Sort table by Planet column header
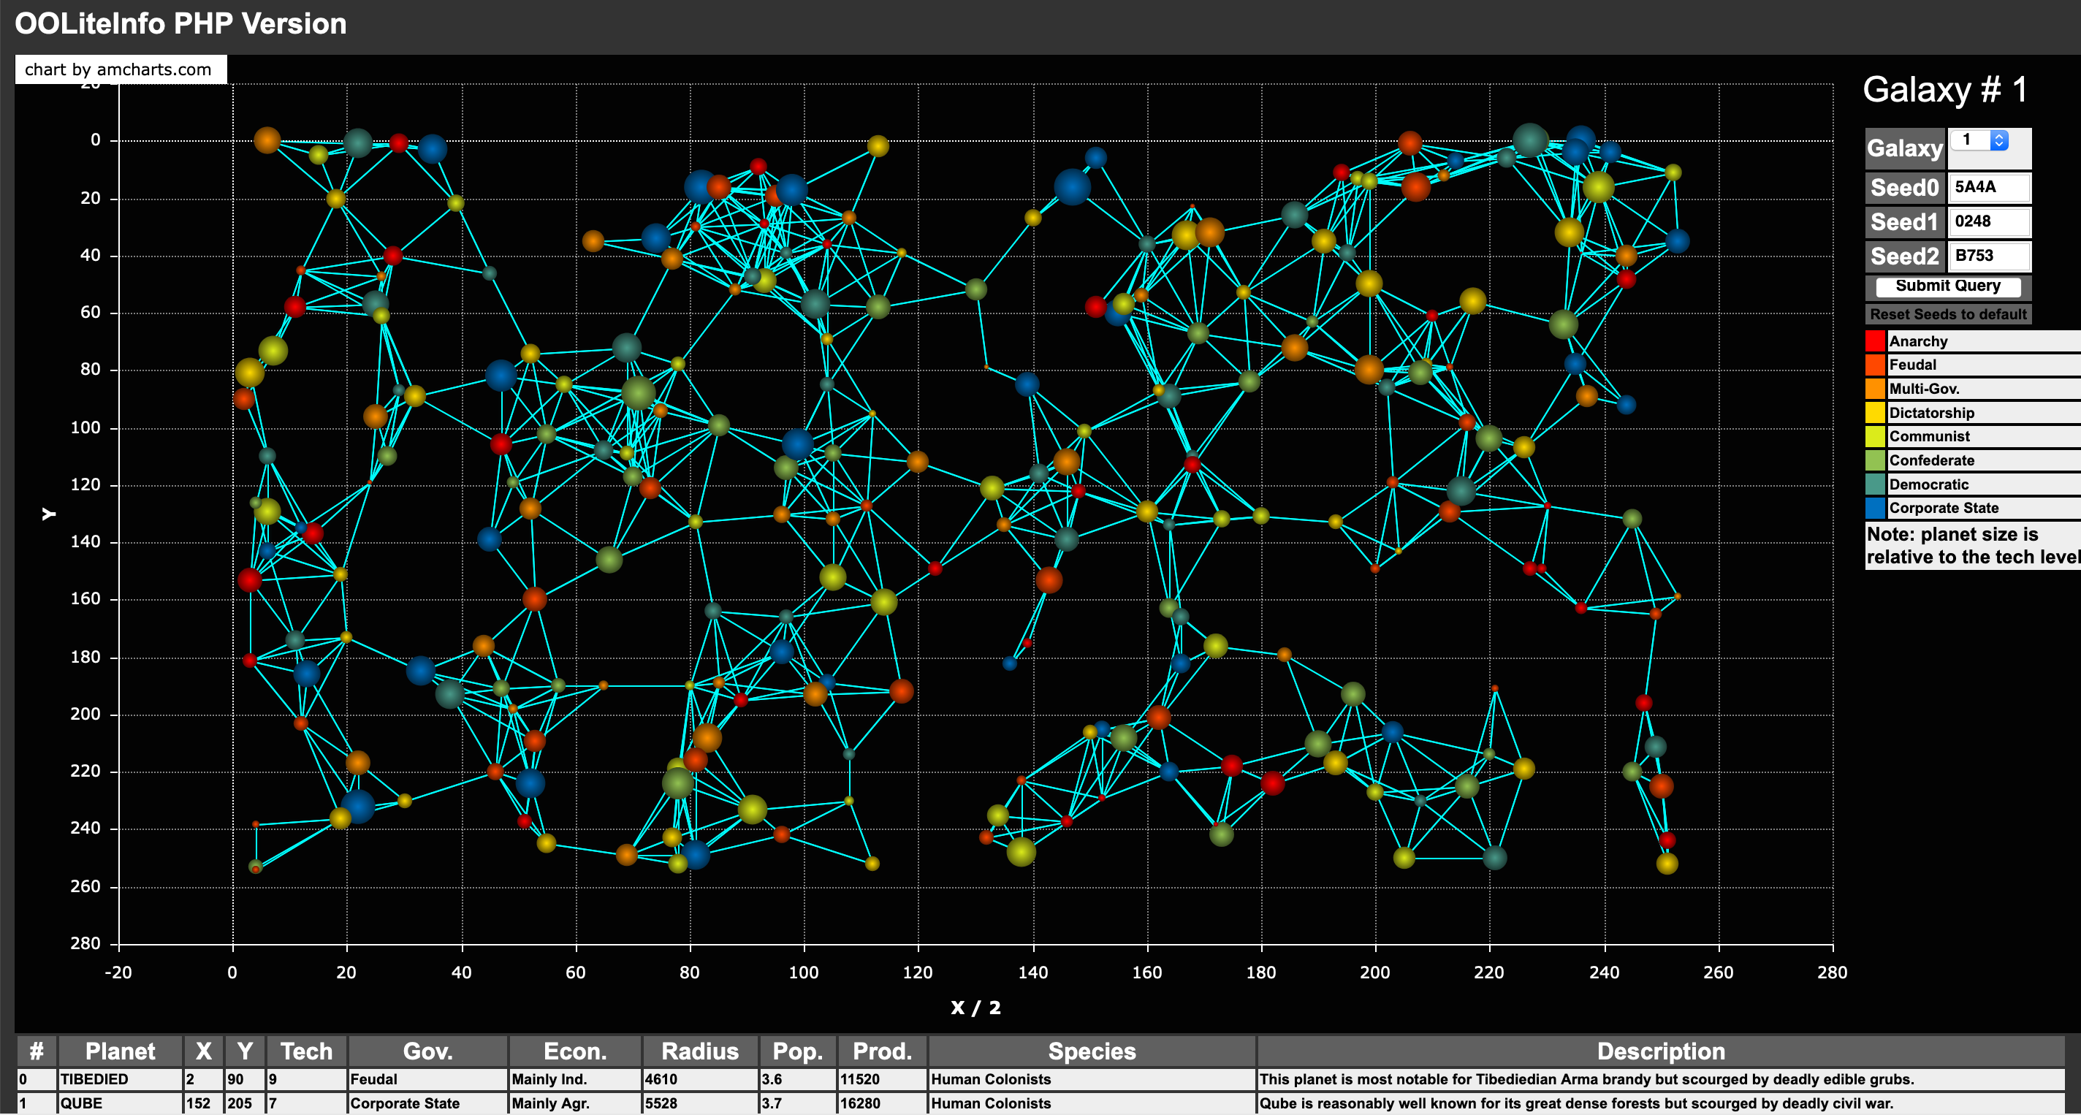Screen dimensions: 2081x1115 (x=121, y=1051)
